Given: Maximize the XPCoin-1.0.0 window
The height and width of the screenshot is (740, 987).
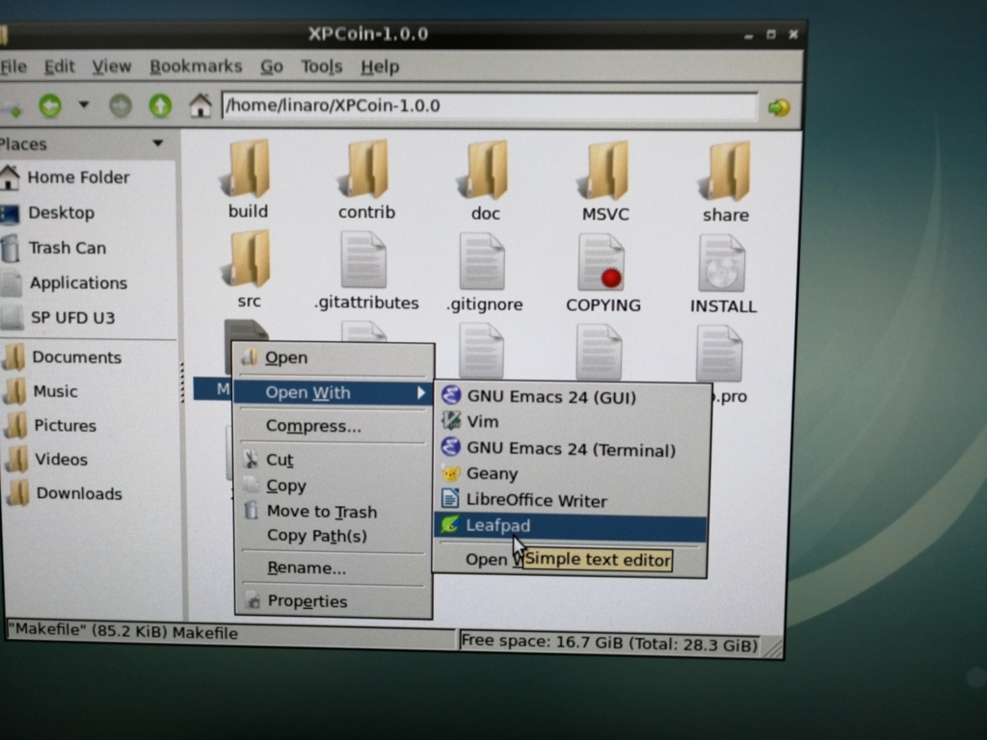Looking at the screenshot, I should tap(770, 35).
